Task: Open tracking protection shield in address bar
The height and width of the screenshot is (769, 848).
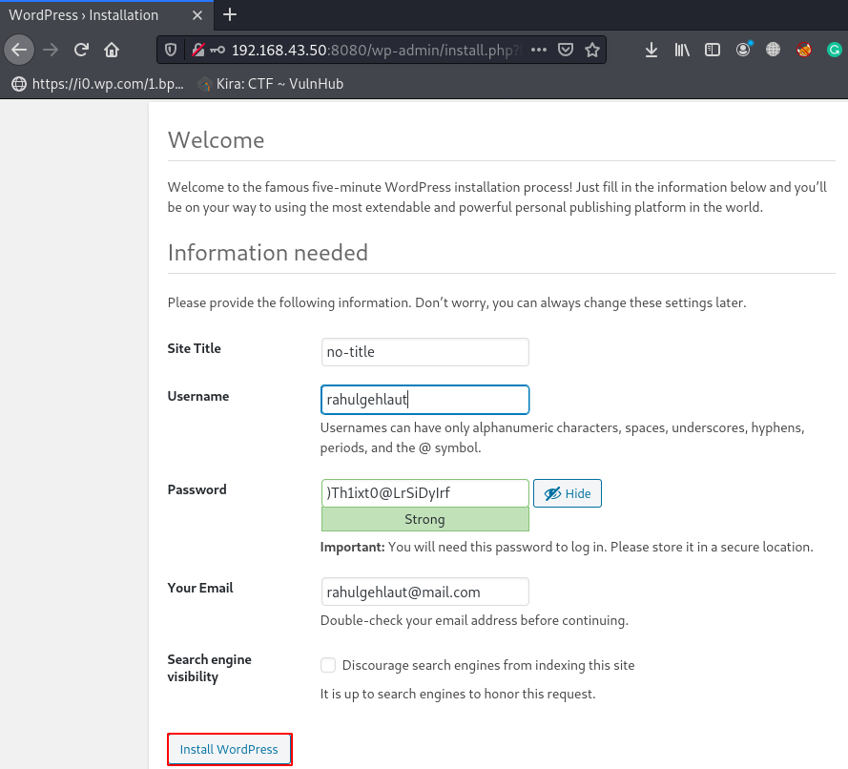Action: tap(171, 50)
